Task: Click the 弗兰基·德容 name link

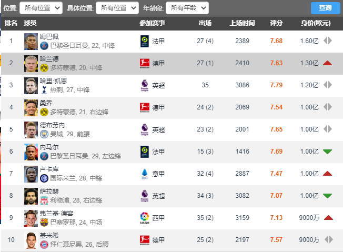Action: click(x=56, y=213)
